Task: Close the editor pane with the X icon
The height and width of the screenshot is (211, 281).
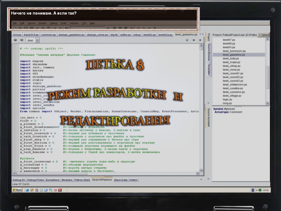Action: pos(200,40)
